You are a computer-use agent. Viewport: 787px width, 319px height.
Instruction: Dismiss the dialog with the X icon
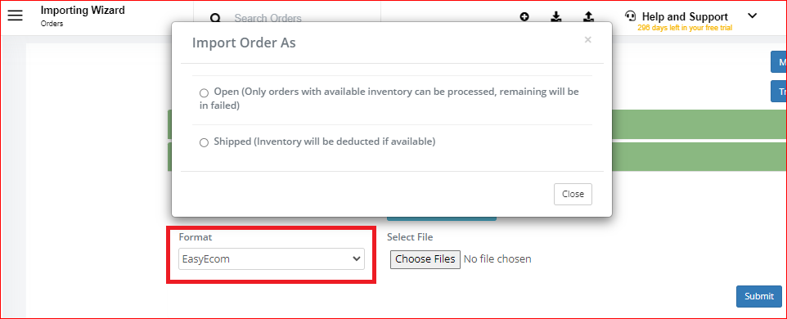pyautogui.click(x=587, y=39)
